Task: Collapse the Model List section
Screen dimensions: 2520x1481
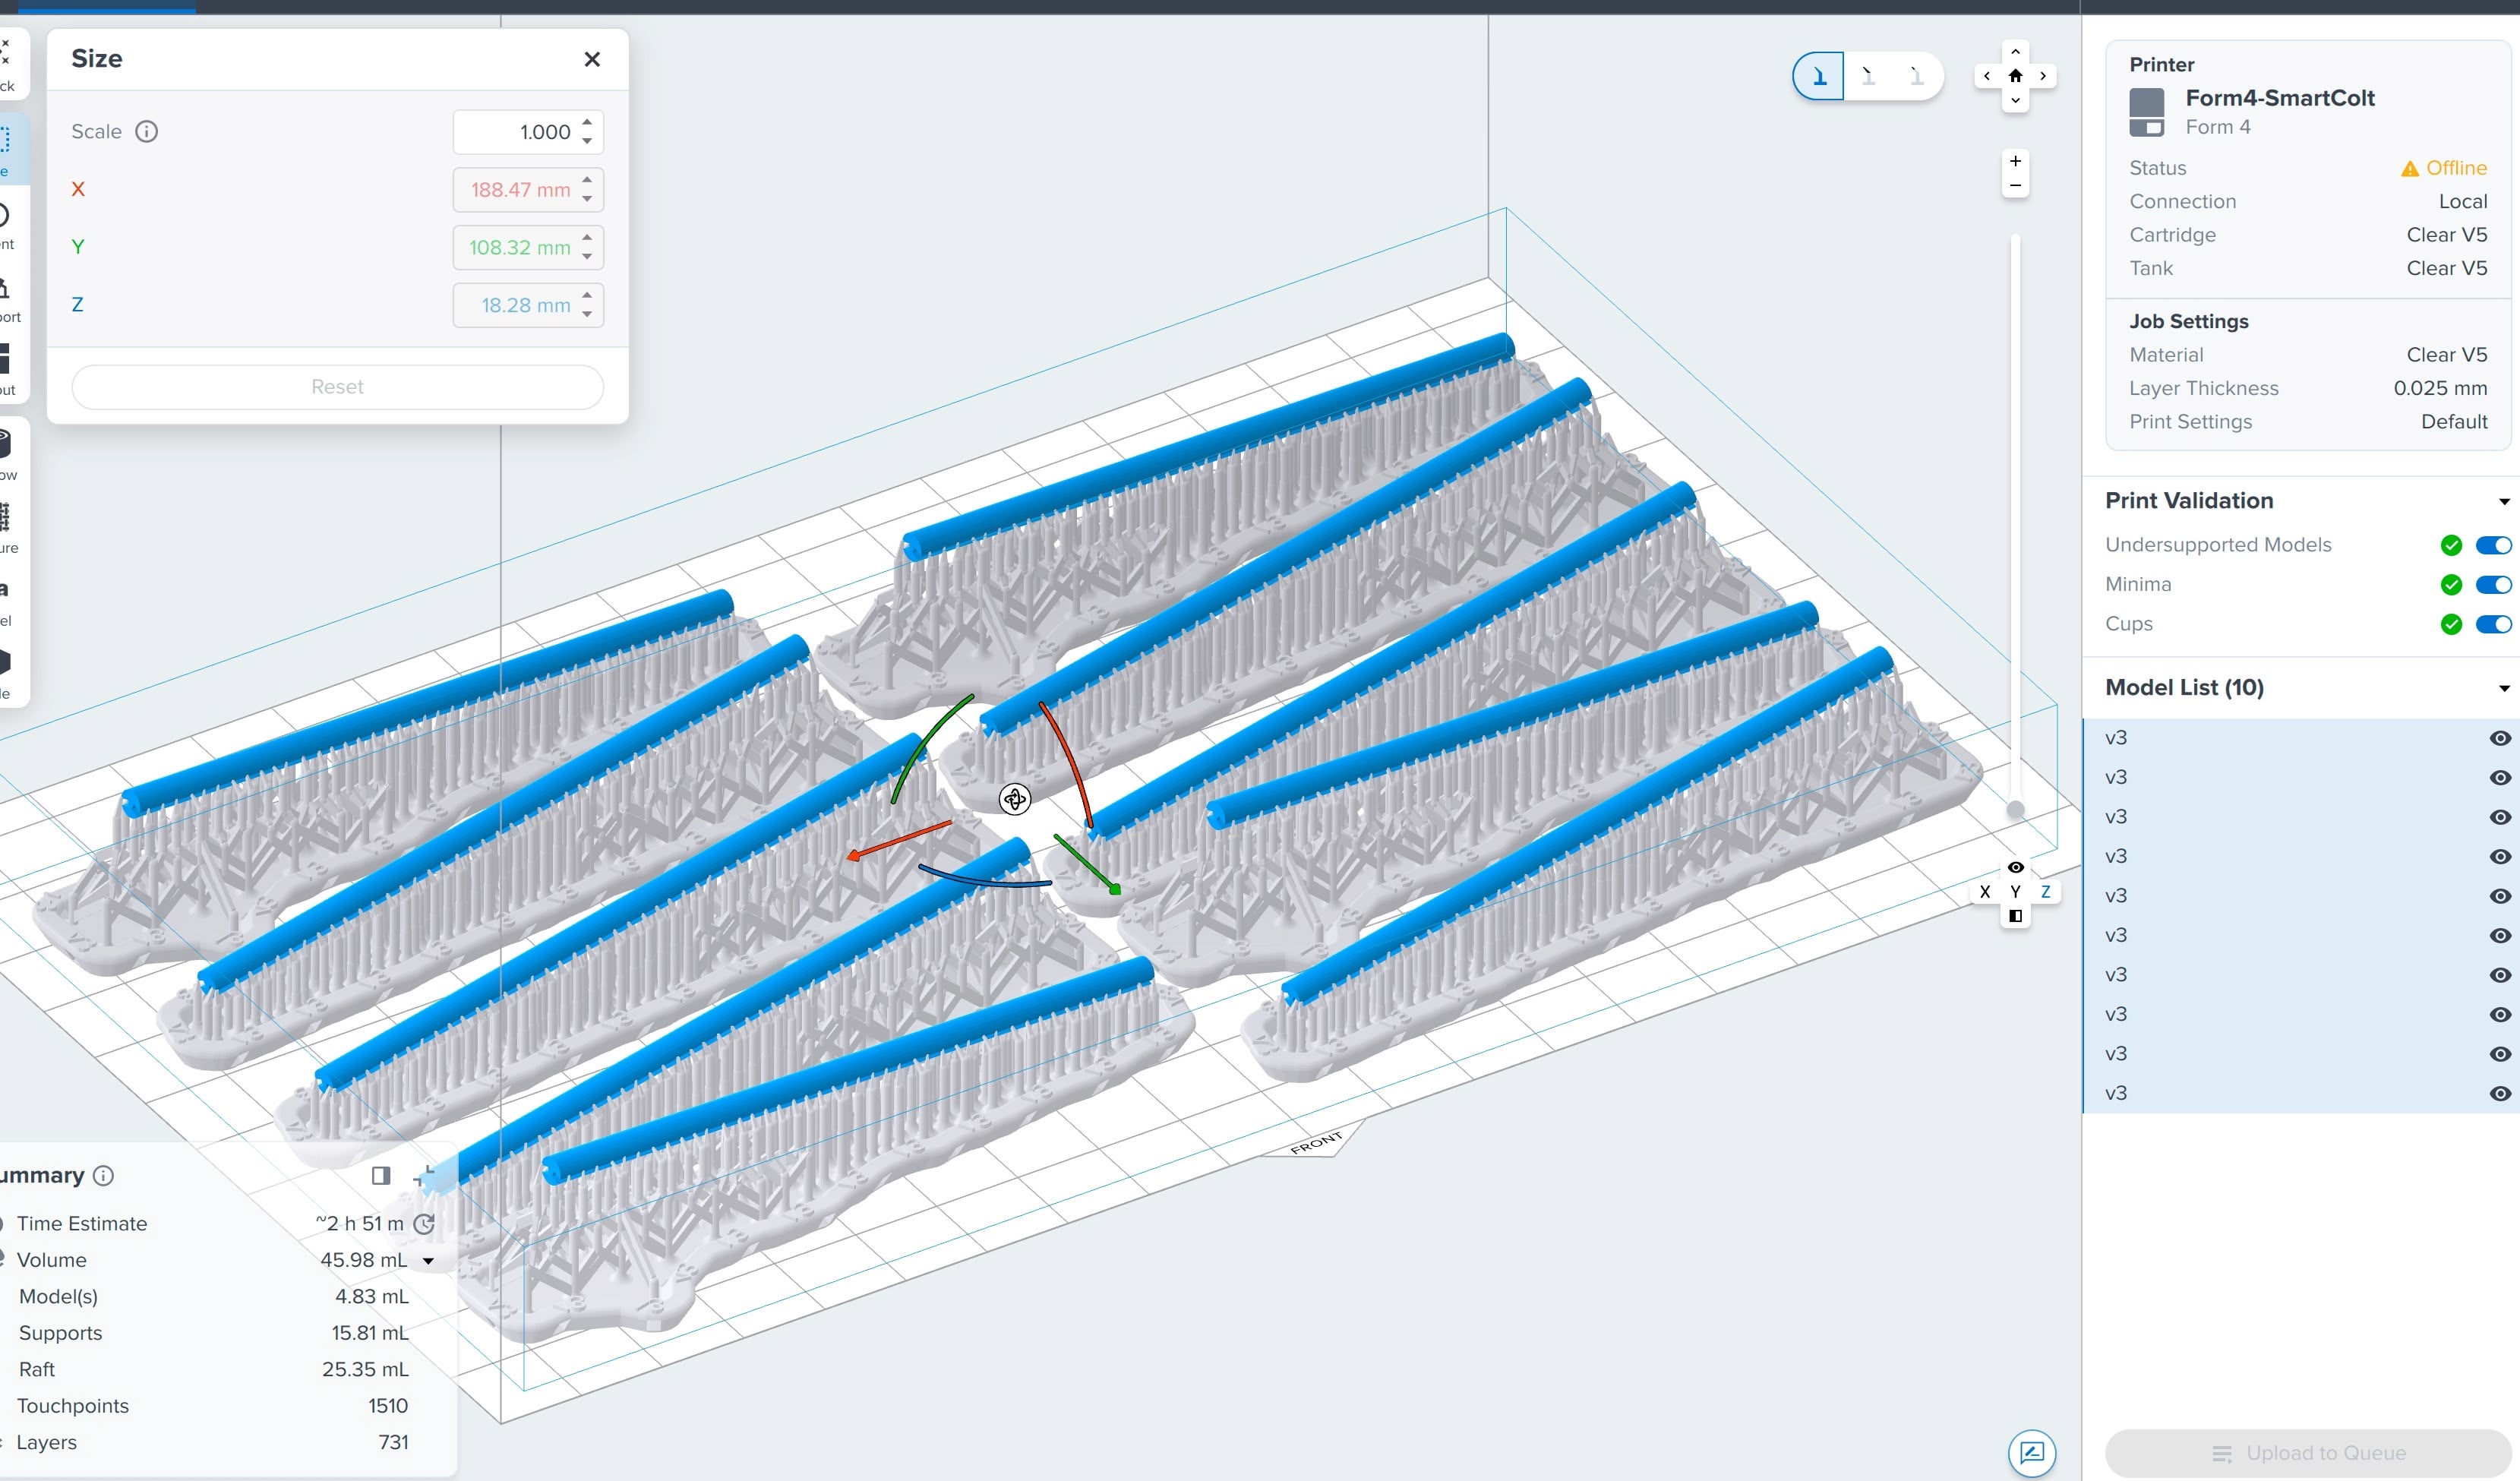Action: click(x=2503, y=688)
